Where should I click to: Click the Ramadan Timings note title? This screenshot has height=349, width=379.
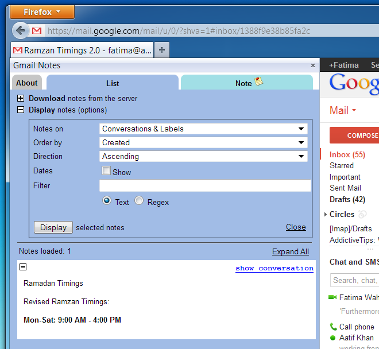coord(53,283)
